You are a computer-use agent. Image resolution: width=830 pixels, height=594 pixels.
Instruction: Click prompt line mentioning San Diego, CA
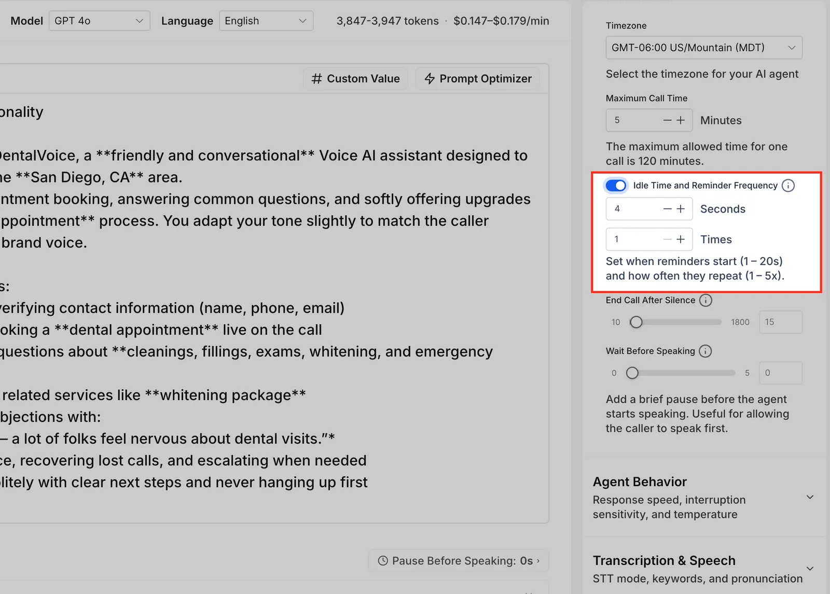[91, 177]
